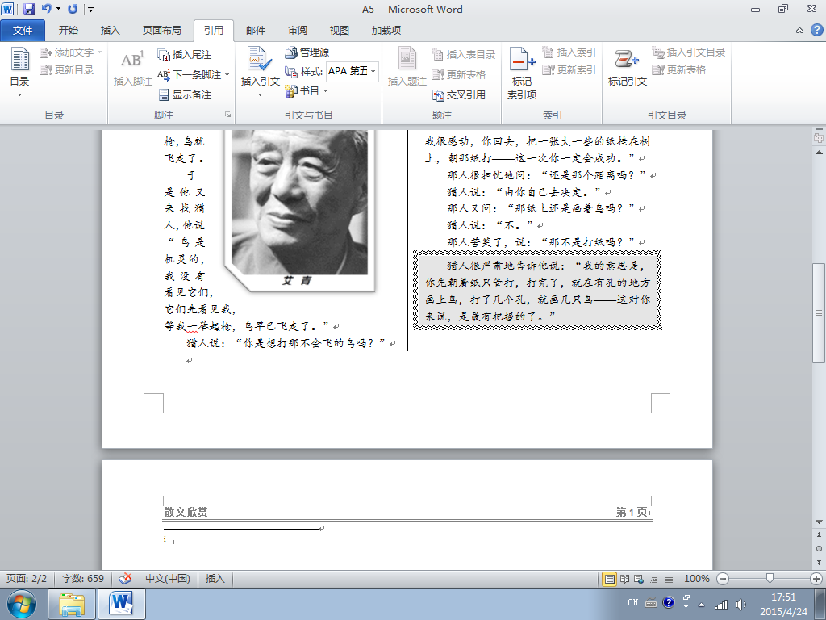Switch to the 页面布局 Page Layout tab
826x620 pixels.
(x=161, y=31)
